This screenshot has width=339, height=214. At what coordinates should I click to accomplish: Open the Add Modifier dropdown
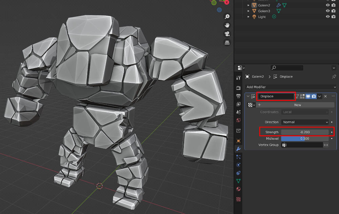coord(291,87)
